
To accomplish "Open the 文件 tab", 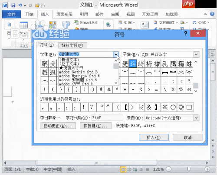I will pos(11,14).
